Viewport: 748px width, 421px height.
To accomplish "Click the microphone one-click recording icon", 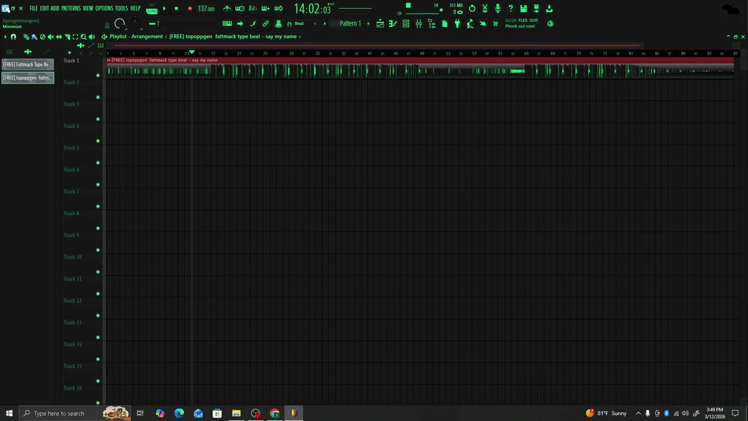I will [x=498, y=9].
